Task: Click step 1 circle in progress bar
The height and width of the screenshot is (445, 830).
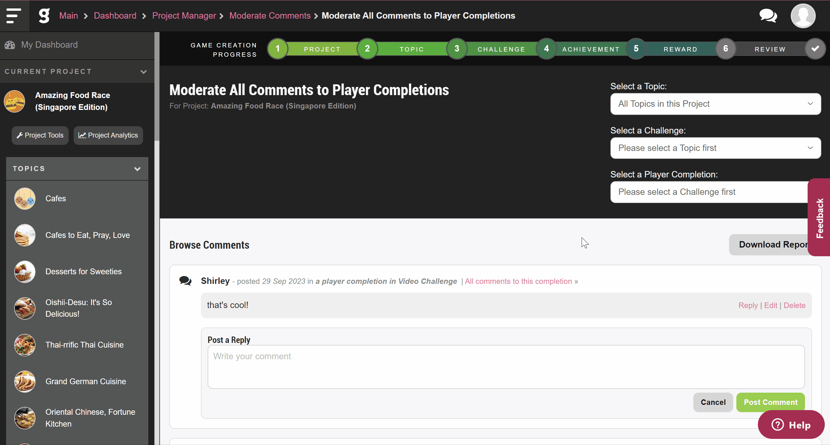Action: pos(277,49)
